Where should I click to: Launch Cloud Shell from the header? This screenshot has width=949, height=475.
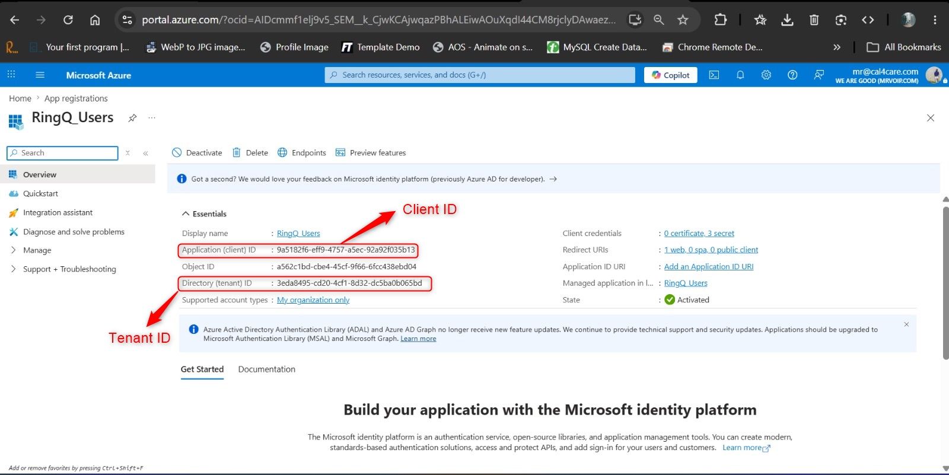714,75
